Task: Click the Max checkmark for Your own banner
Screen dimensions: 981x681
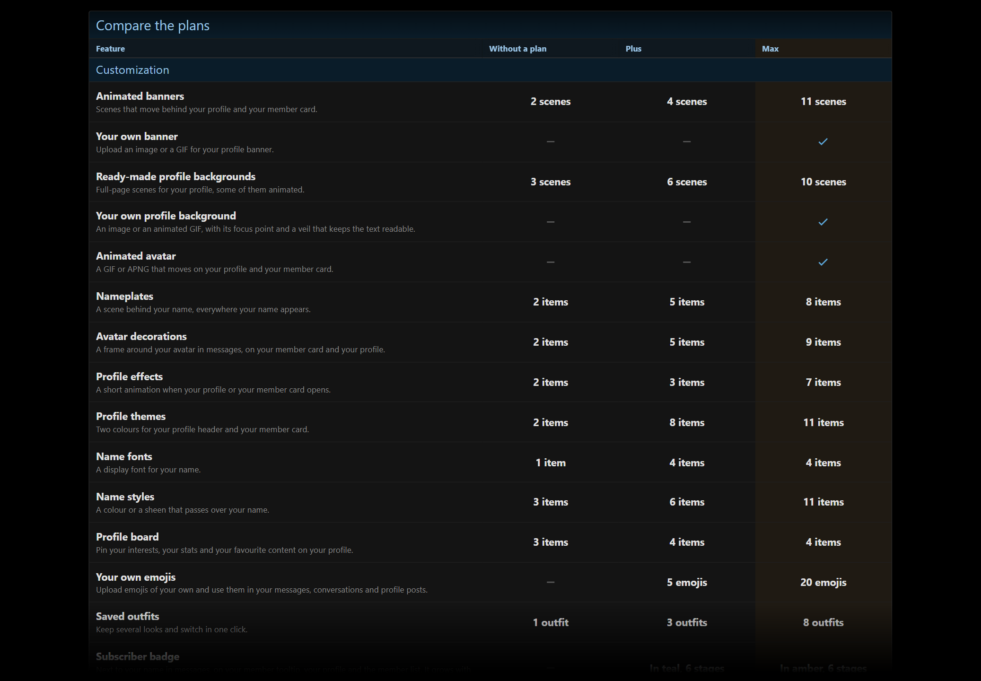Action: (823, 141)
